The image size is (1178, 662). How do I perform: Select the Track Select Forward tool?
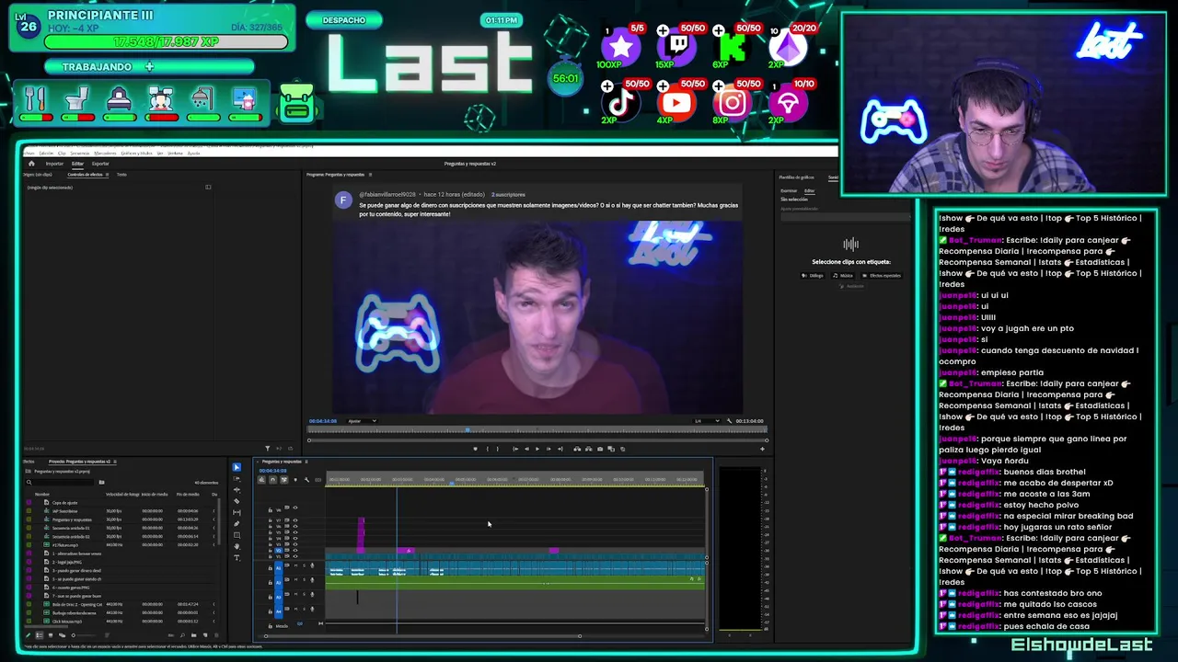pyautogui.click(x=237, y=479)
